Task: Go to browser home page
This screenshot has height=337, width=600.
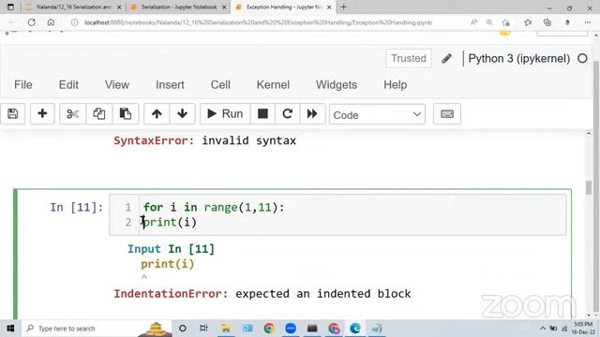Action: click(x=51, y=22)
